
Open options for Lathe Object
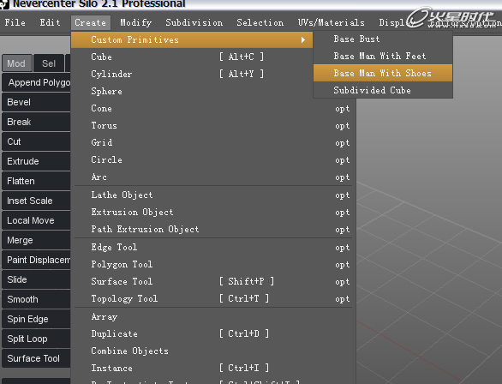[x=343, y=195]
